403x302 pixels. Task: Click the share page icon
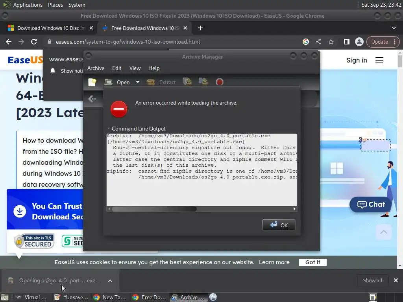point(318,42)
